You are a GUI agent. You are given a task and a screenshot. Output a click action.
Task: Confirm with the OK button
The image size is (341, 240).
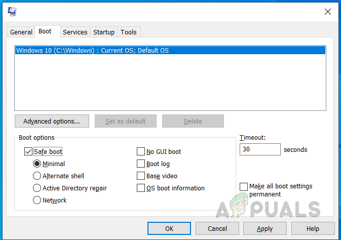(x=169, y=228)
